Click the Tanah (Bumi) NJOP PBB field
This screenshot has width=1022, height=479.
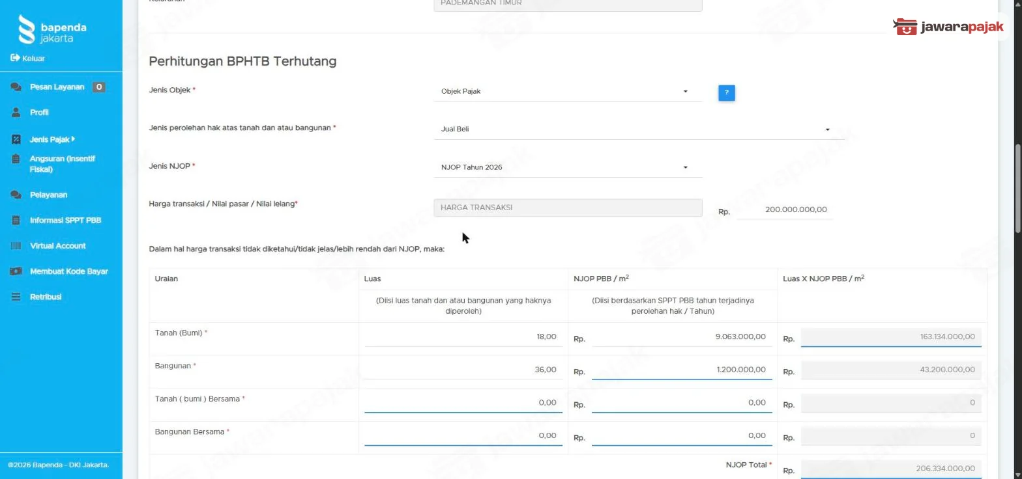pyautogui.click(x=682, y=337)
